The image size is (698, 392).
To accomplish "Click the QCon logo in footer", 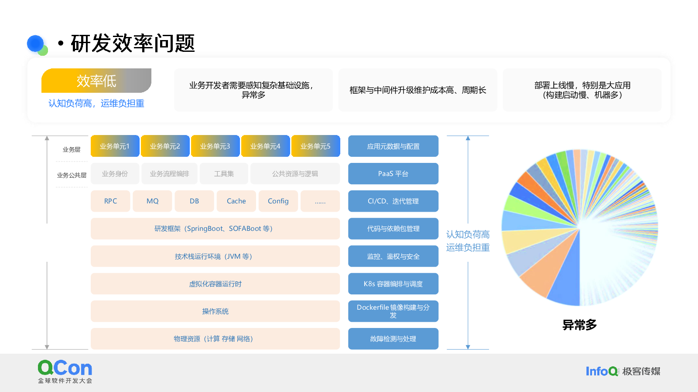I will pyautogui.click(x=65, y=372).
